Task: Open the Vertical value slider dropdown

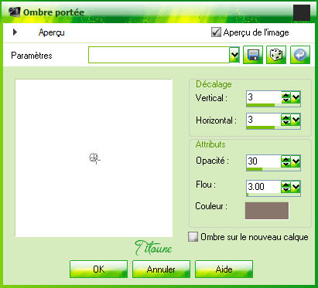Action: pyautogui.click(x=296, y=97)
